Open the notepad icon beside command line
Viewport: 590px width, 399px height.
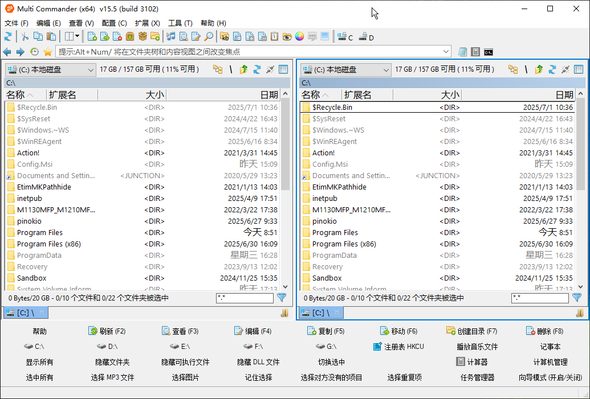point(462,52)
